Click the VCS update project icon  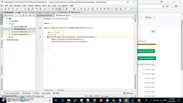[97, 9]
